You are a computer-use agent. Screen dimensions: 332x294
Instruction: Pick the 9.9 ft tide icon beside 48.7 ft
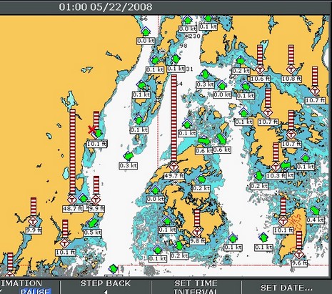click(x=96, y=200)
